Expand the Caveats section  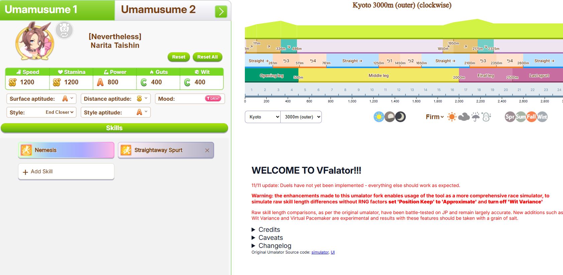click(x=267, y=238)
